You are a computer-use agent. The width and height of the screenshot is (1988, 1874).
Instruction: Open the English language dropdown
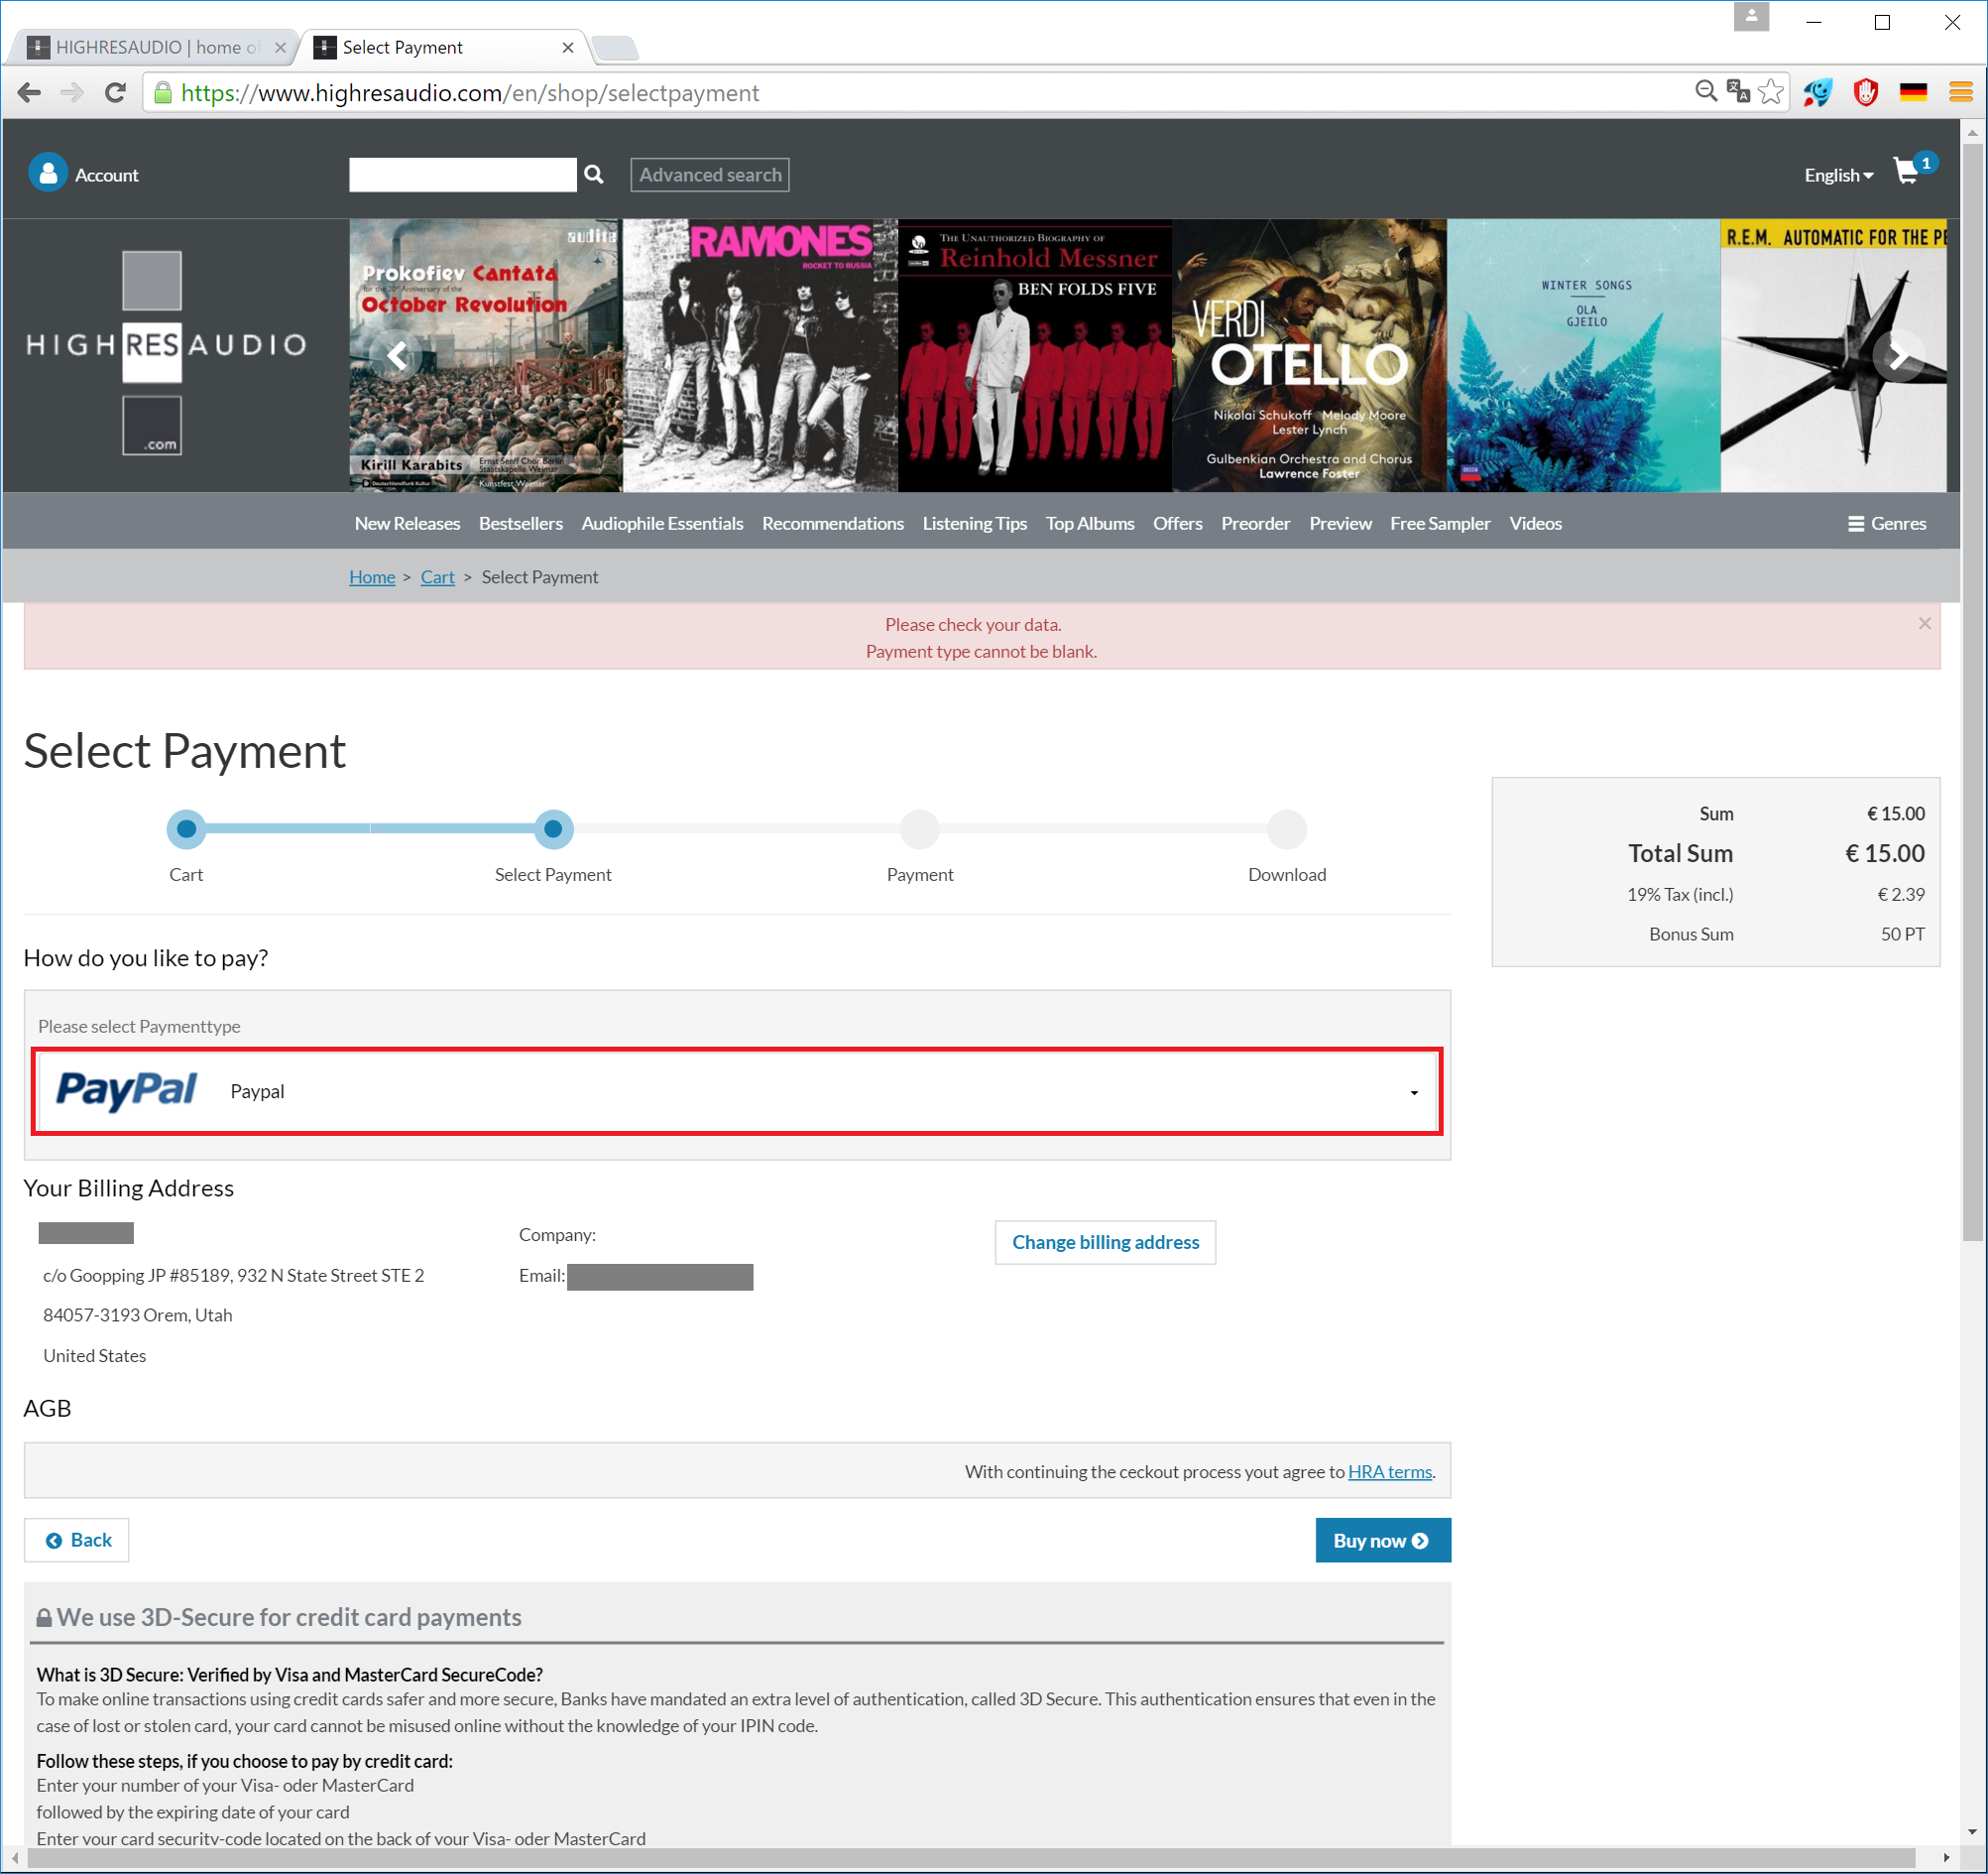coord(1838,175)
